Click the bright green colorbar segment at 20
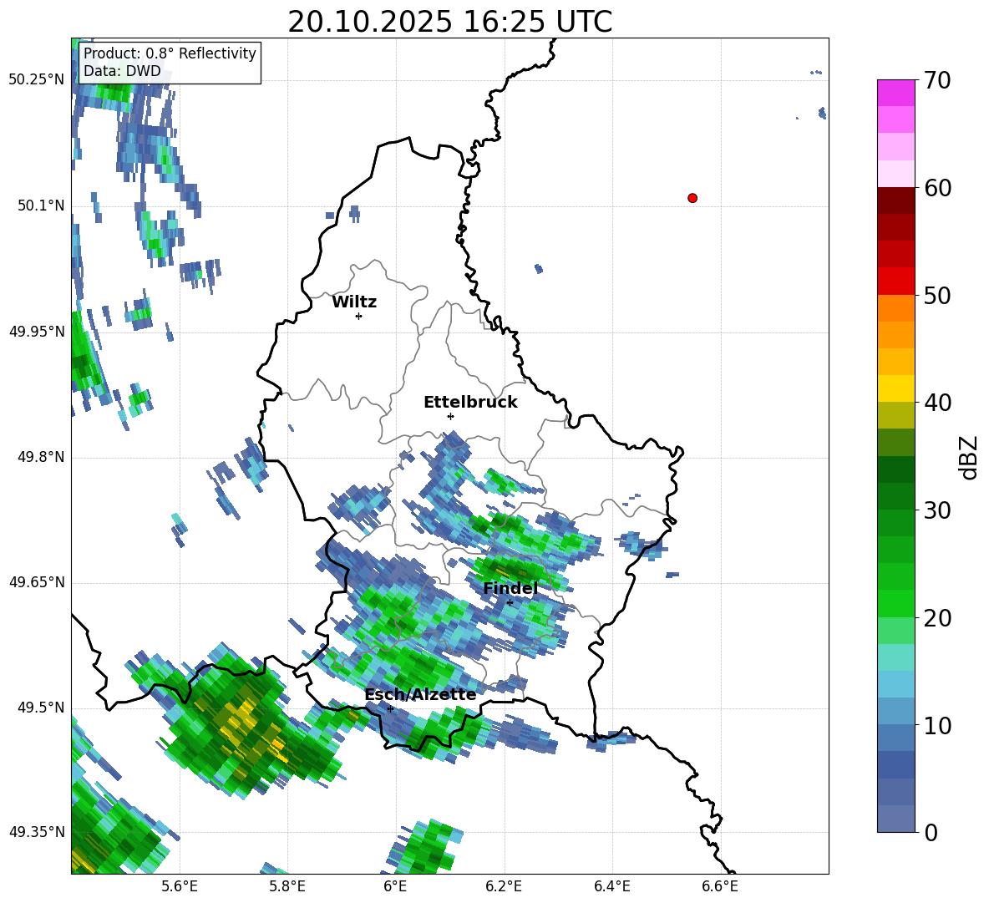 895,603
